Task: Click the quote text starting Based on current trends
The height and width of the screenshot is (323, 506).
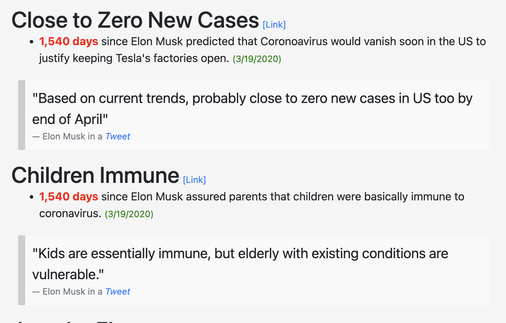Action: (252, 109)
